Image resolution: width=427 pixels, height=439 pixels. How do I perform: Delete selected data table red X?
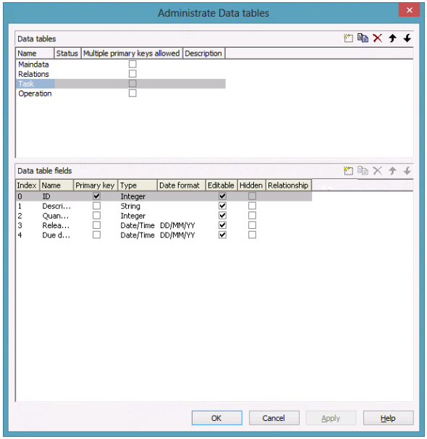point(378,38)
